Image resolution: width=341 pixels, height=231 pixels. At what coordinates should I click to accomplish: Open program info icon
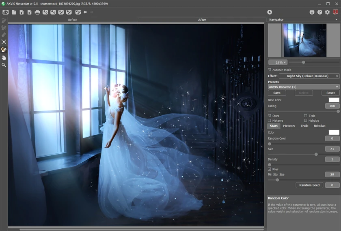[x=312, y=12]
